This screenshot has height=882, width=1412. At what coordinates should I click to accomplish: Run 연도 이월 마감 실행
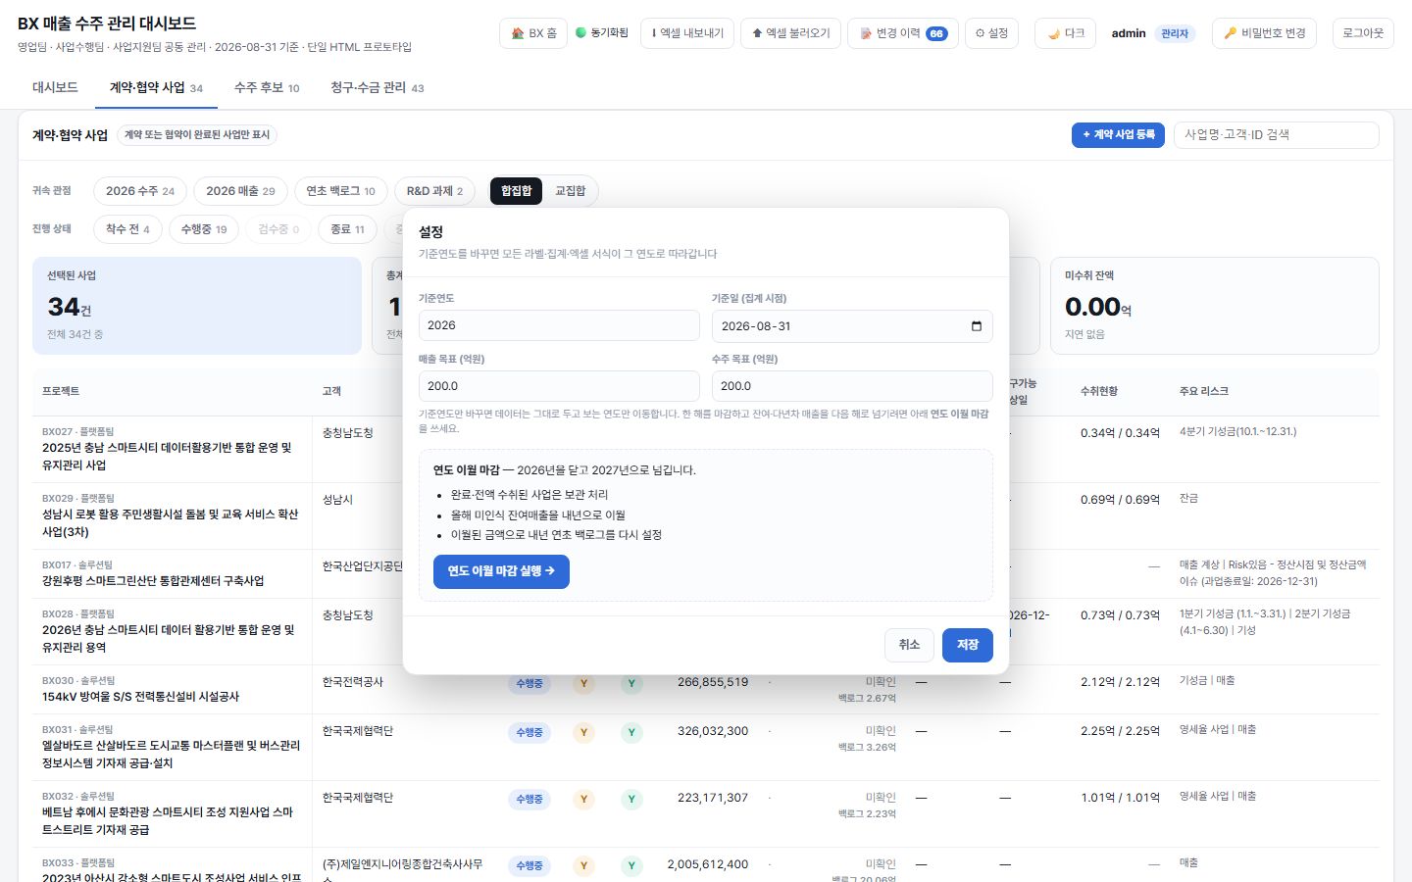(501, 571)
